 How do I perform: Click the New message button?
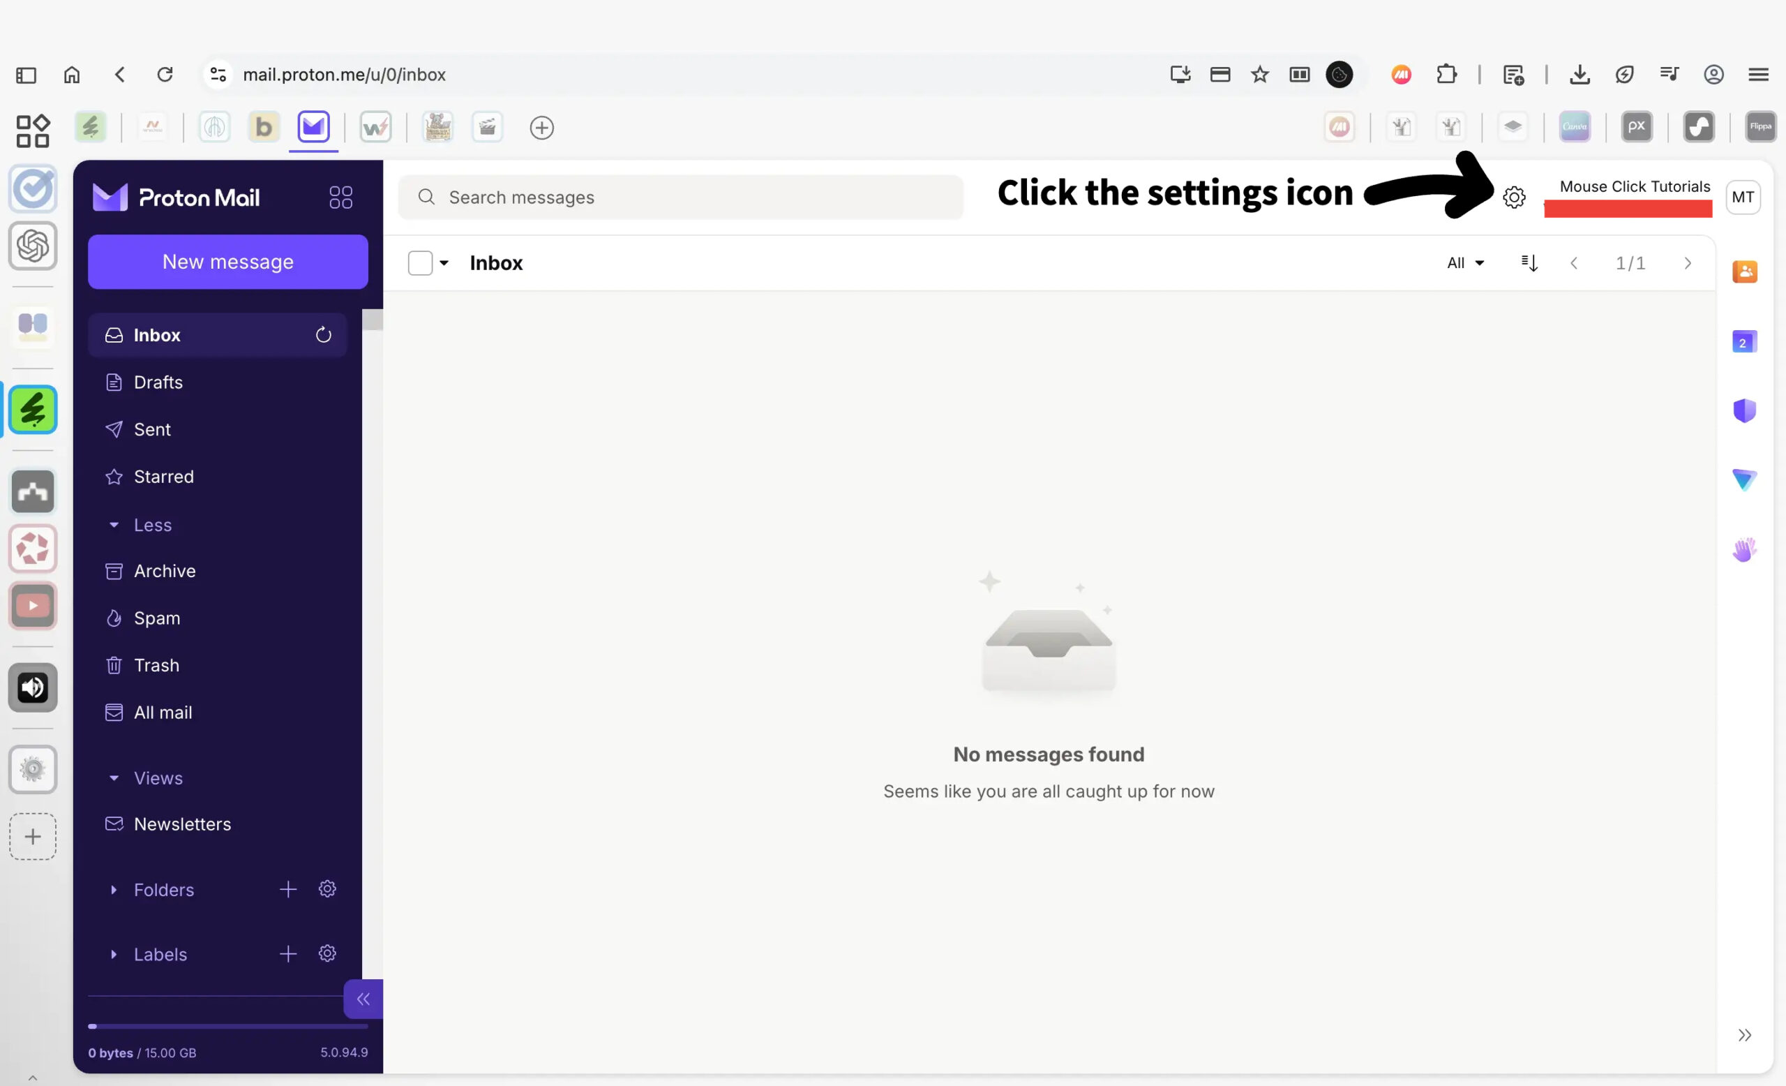(227, 262)
